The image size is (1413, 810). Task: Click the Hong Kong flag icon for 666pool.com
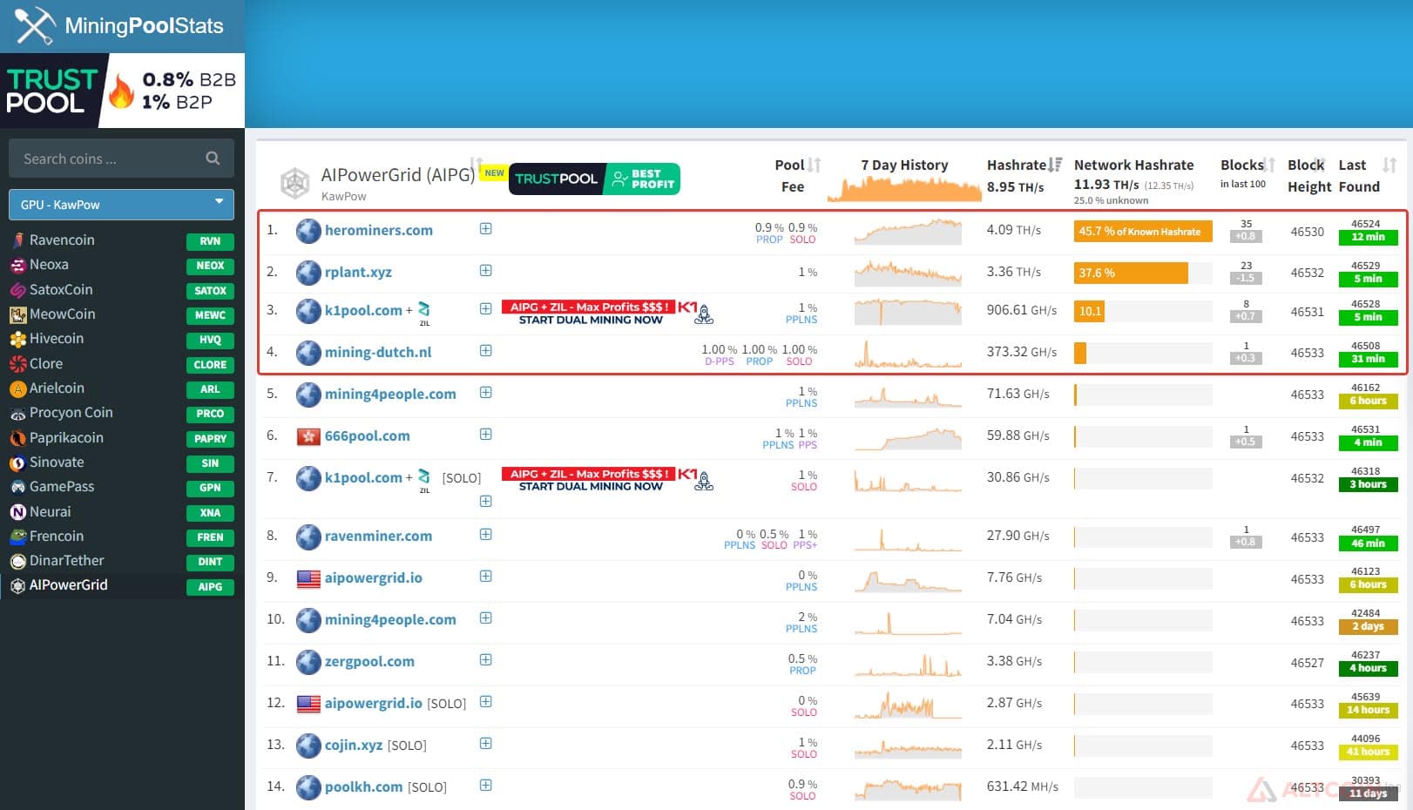click(308, 435)
